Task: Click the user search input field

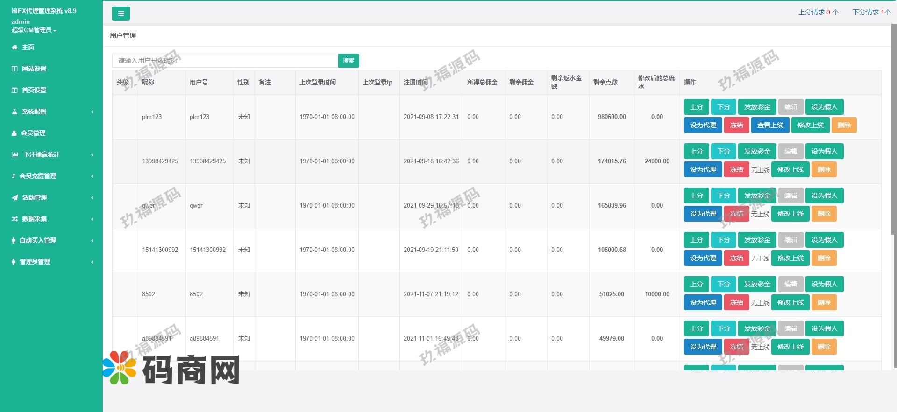Action: (x=225, y=61)
